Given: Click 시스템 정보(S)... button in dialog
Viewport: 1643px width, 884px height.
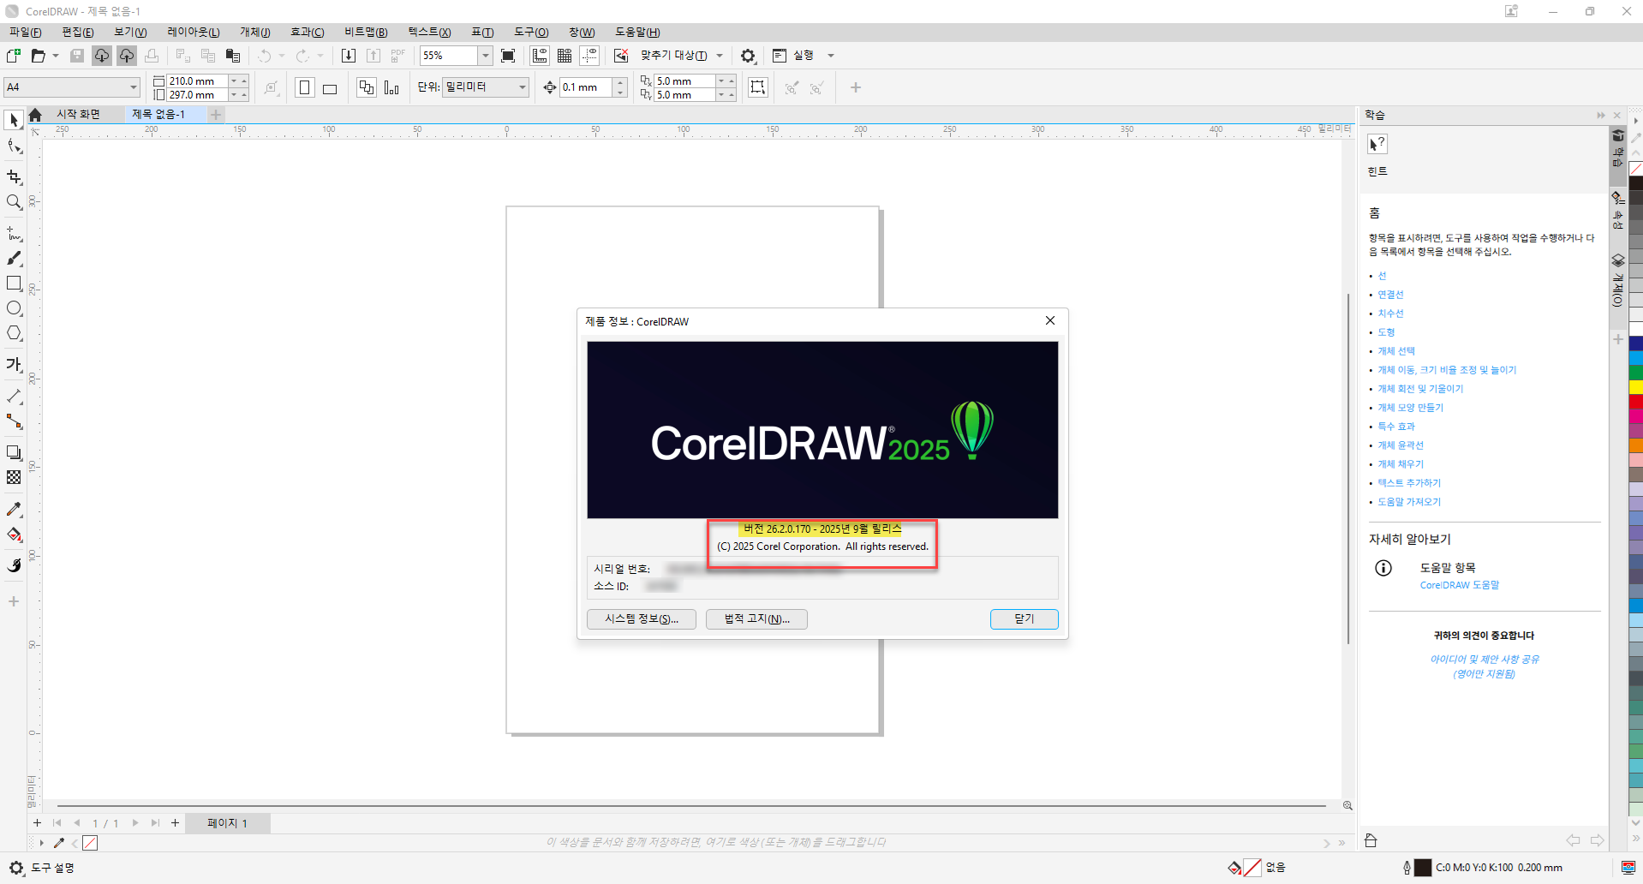Looking at the screenshot, I should pos(642,619).
